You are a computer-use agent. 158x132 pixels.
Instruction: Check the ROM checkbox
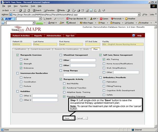[21, 59]
